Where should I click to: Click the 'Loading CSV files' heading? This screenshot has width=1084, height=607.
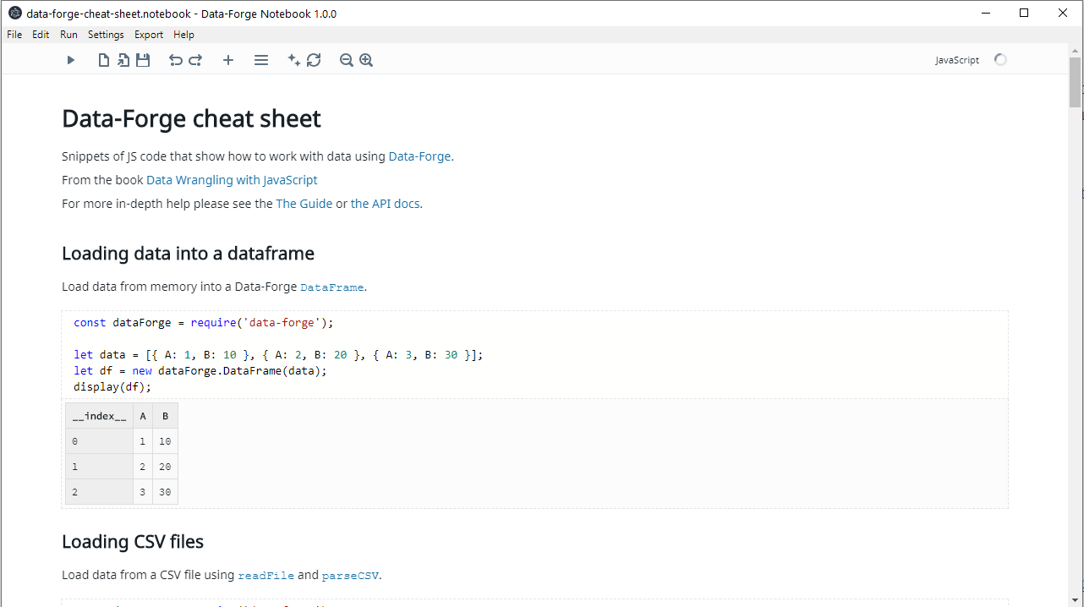[133, 542]
